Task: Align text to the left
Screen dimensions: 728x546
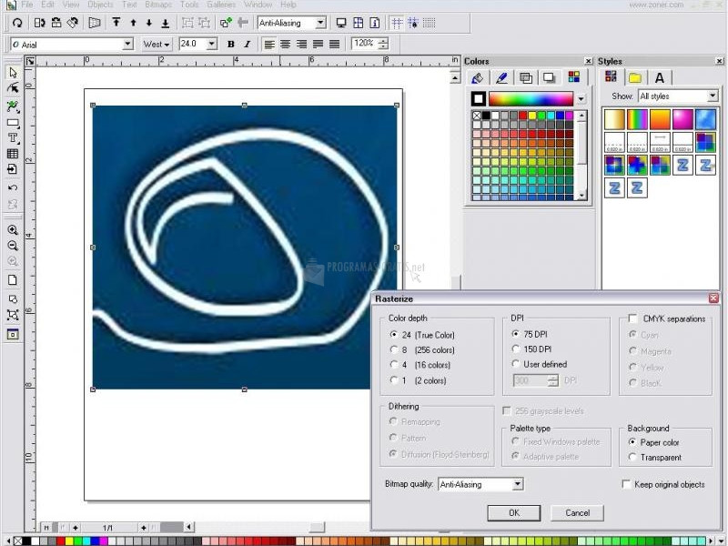Action: [x=269, y=44]
